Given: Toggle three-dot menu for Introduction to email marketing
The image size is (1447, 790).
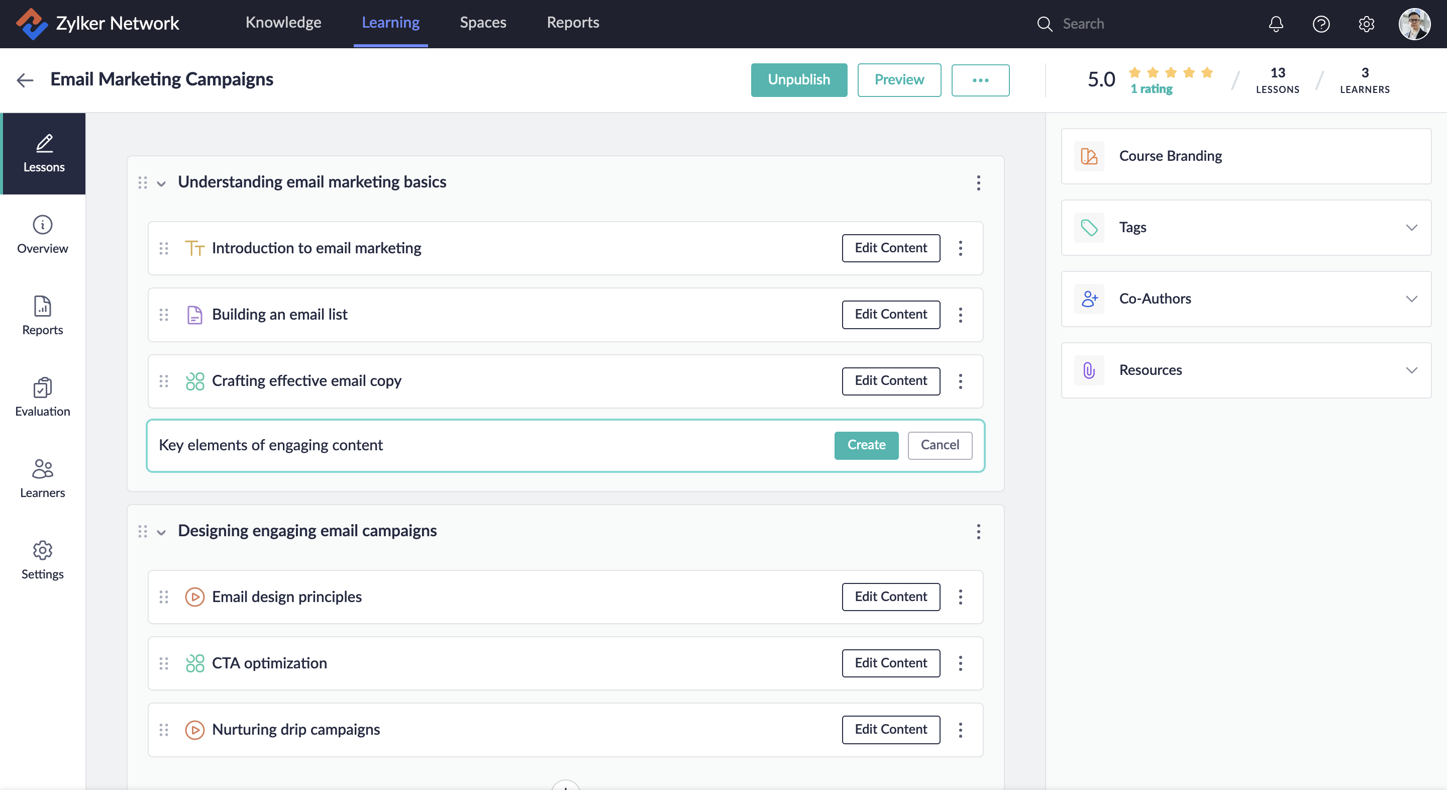Looking at the screenshot, I should click(961, 248).
